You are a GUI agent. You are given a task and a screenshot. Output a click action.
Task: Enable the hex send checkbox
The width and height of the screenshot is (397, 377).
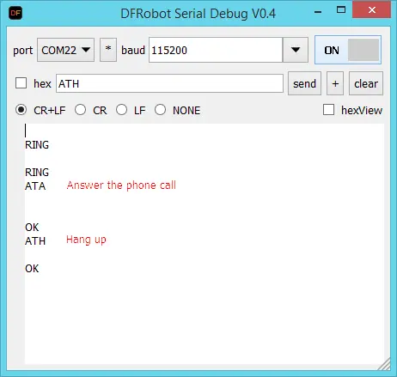[21, 83]
